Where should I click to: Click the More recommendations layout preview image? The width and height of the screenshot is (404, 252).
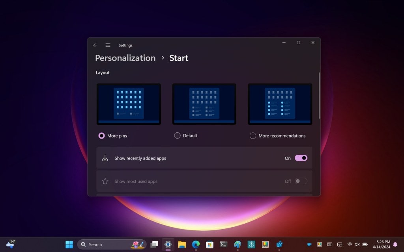pyautogui.click(x=280, y=104)
